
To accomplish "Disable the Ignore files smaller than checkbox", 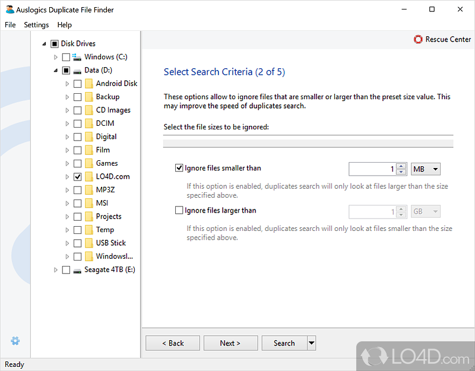I will (179, 169).
